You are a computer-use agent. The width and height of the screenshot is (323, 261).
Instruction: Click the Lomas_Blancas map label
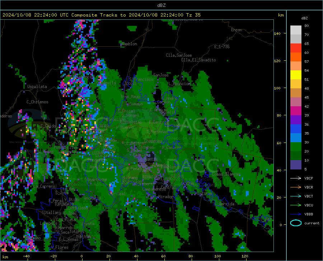[226, 174]
